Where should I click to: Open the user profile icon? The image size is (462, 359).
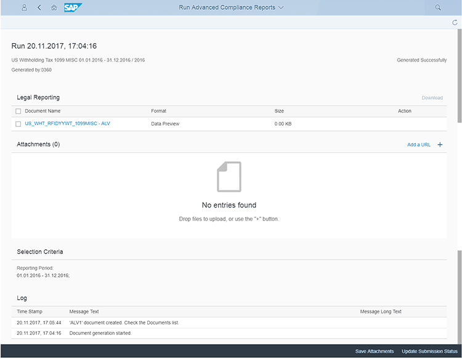(x=24, y=7)
